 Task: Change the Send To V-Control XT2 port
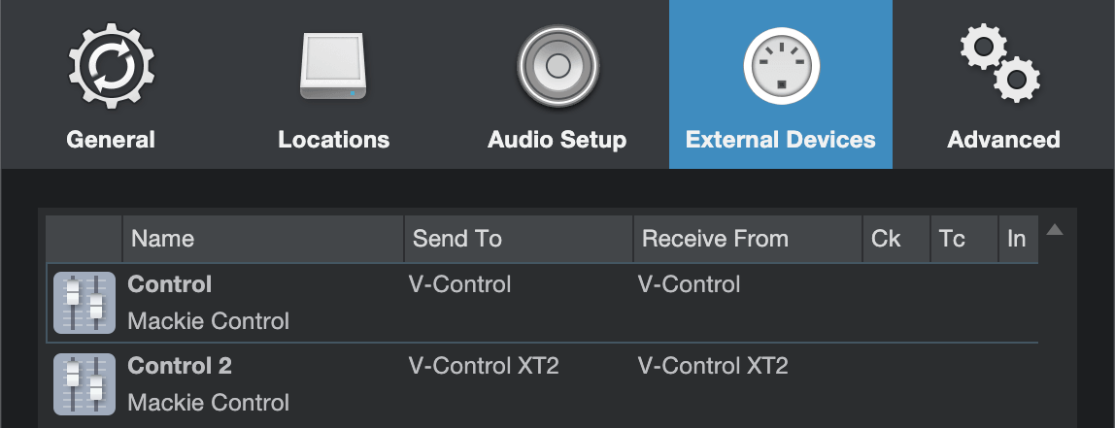(x=484, y=366)
